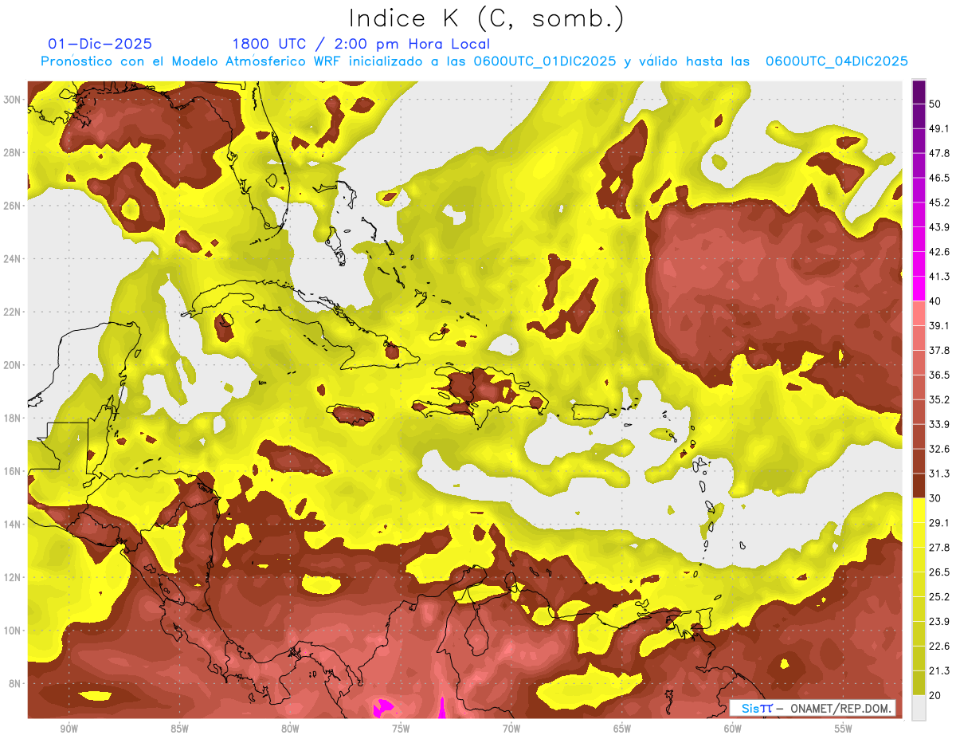
Task: Click the 22N latitude label
Action: point(13,312)
